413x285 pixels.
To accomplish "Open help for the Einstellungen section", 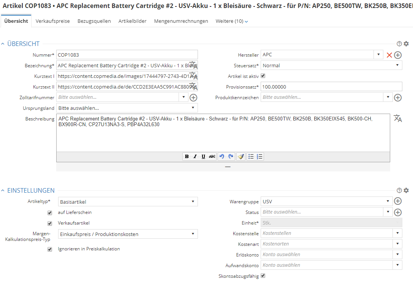I will click(x=399, y=190).
